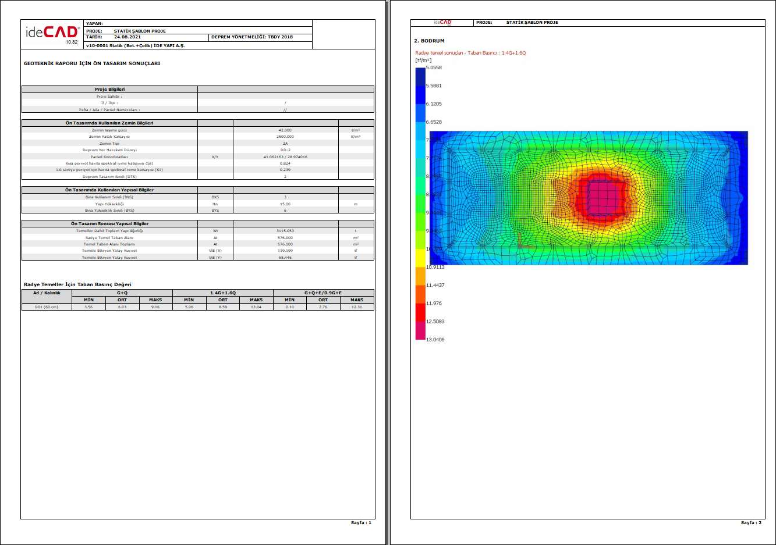Click the magenta center of the pressure heatmap
This screenshot has width=776, height=545.
click(605, 197)
